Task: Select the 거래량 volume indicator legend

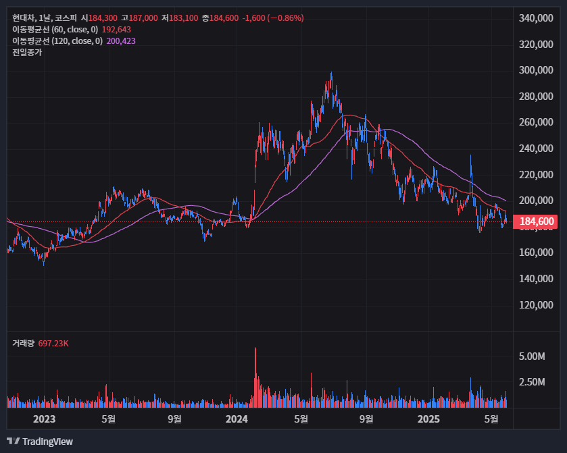Action: (x=23, y=343)
